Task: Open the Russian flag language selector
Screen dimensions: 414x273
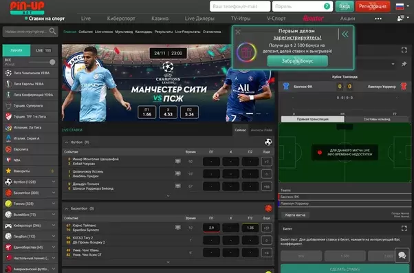Action: coord(400,6)
